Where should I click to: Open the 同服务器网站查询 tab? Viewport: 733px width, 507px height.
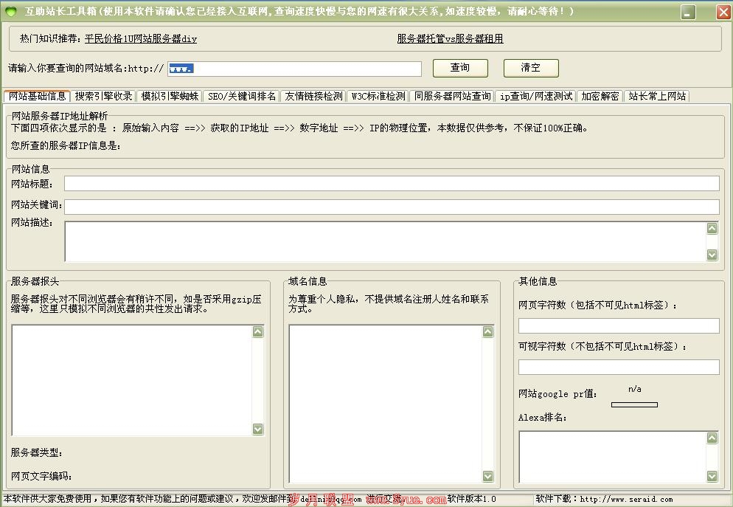click(x=452, y=97)
